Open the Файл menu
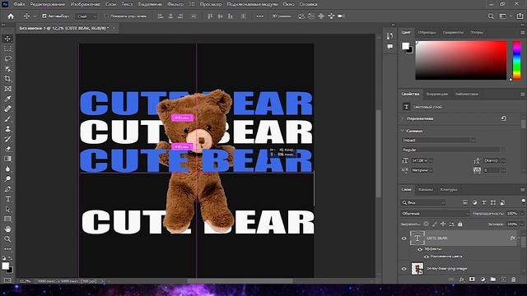This screenshot has width=527, height=296. (x=19, y=4)
